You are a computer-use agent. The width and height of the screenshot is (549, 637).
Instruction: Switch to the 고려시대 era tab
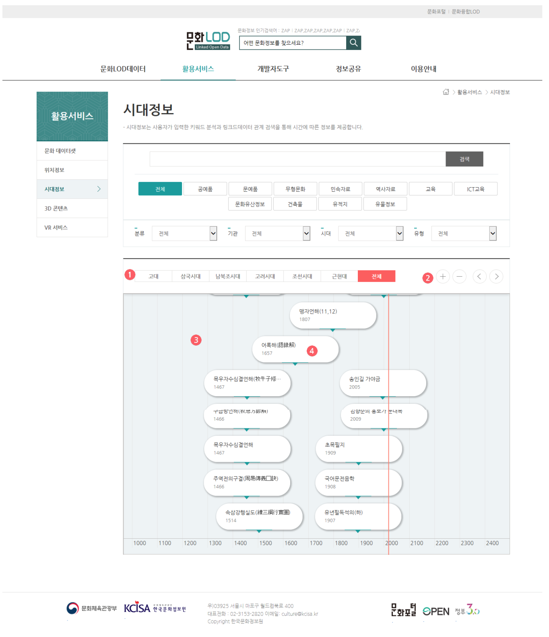tap(265, 276)
